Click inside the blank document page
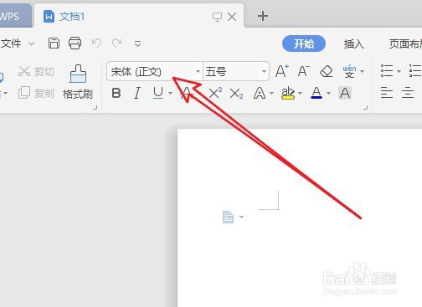422x307 pixels. (x=300, y=217)
